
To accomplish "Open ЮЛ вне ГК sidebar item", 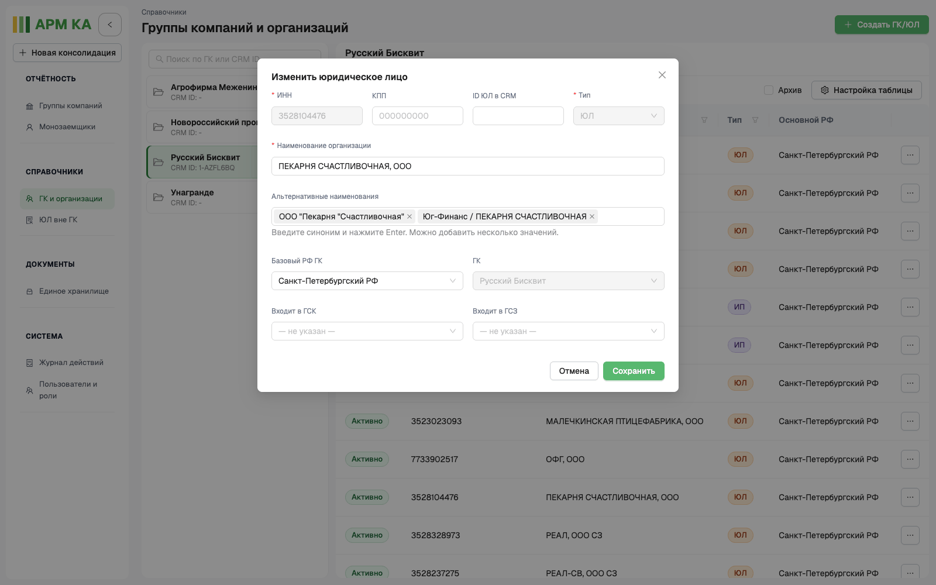I will tap(67, 220).
